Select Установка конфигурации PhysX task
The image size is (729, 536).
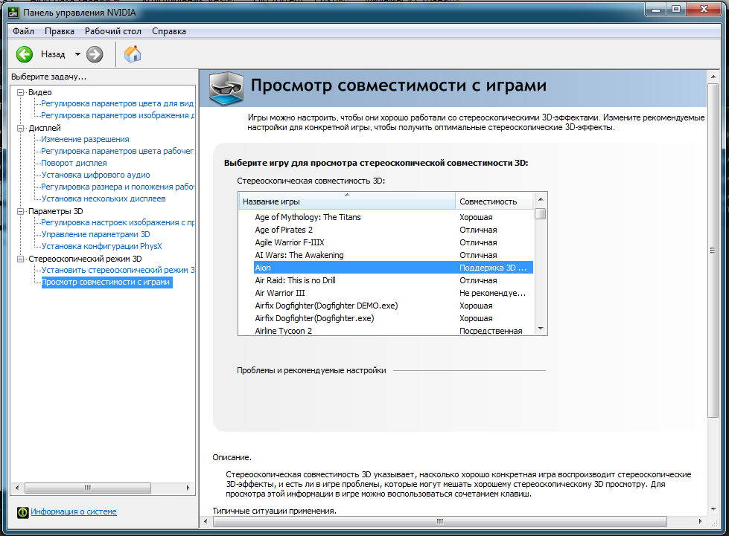(x=102, y=246)
